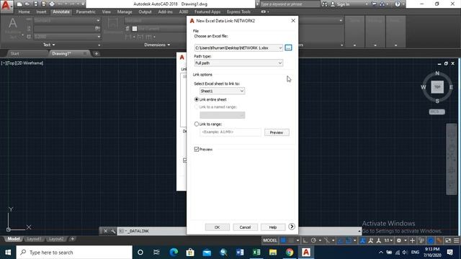Click the Help question mark icon in the title bar
This screenshot has width=461, height=259.
click(x=398, y=4)
